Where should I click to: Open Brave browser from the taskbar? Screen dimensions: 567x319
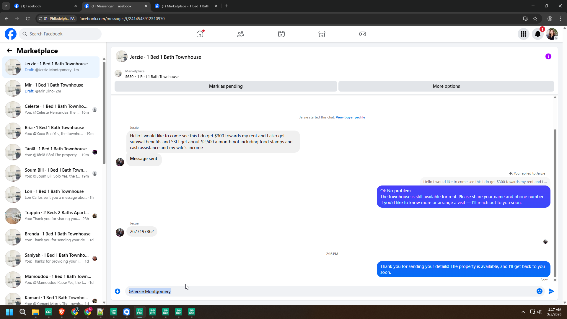62,312
